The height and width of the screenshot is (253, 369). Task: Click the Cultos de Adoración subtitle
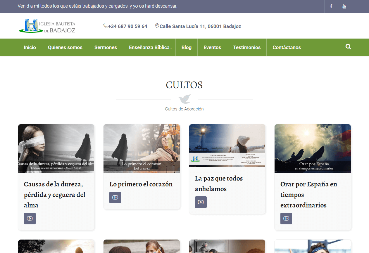pyautogui.click(x=184, y=109)
